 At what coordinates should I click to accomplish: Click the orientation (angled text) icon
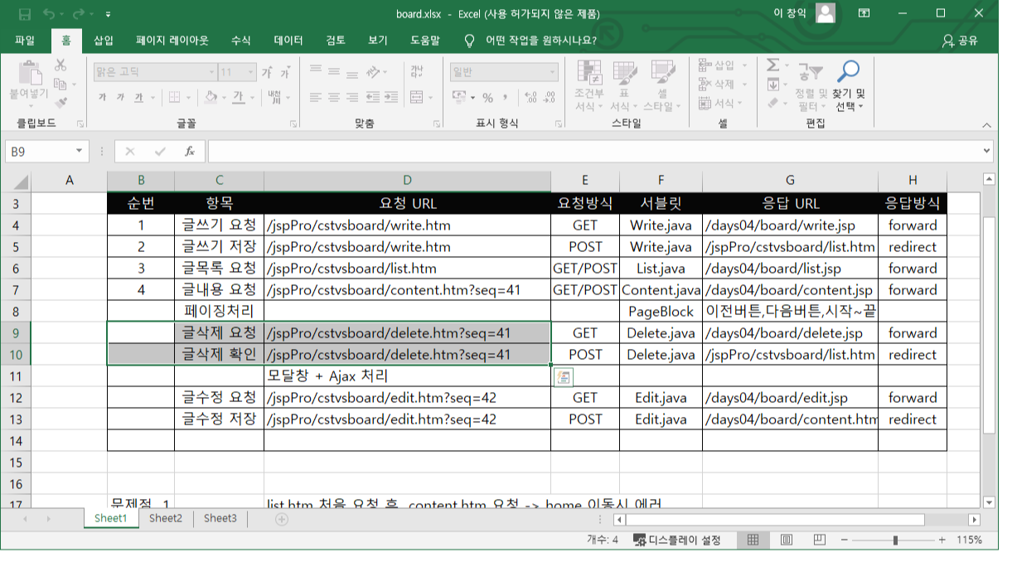click(374, 72)
